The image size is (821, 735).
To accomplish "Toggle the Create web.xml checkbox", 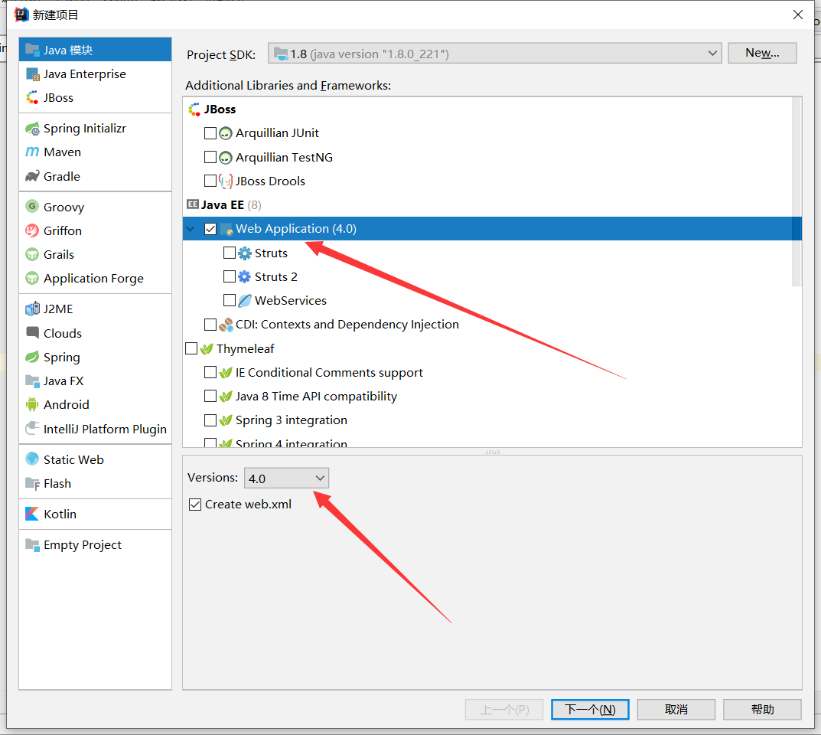I will [195, 505].
